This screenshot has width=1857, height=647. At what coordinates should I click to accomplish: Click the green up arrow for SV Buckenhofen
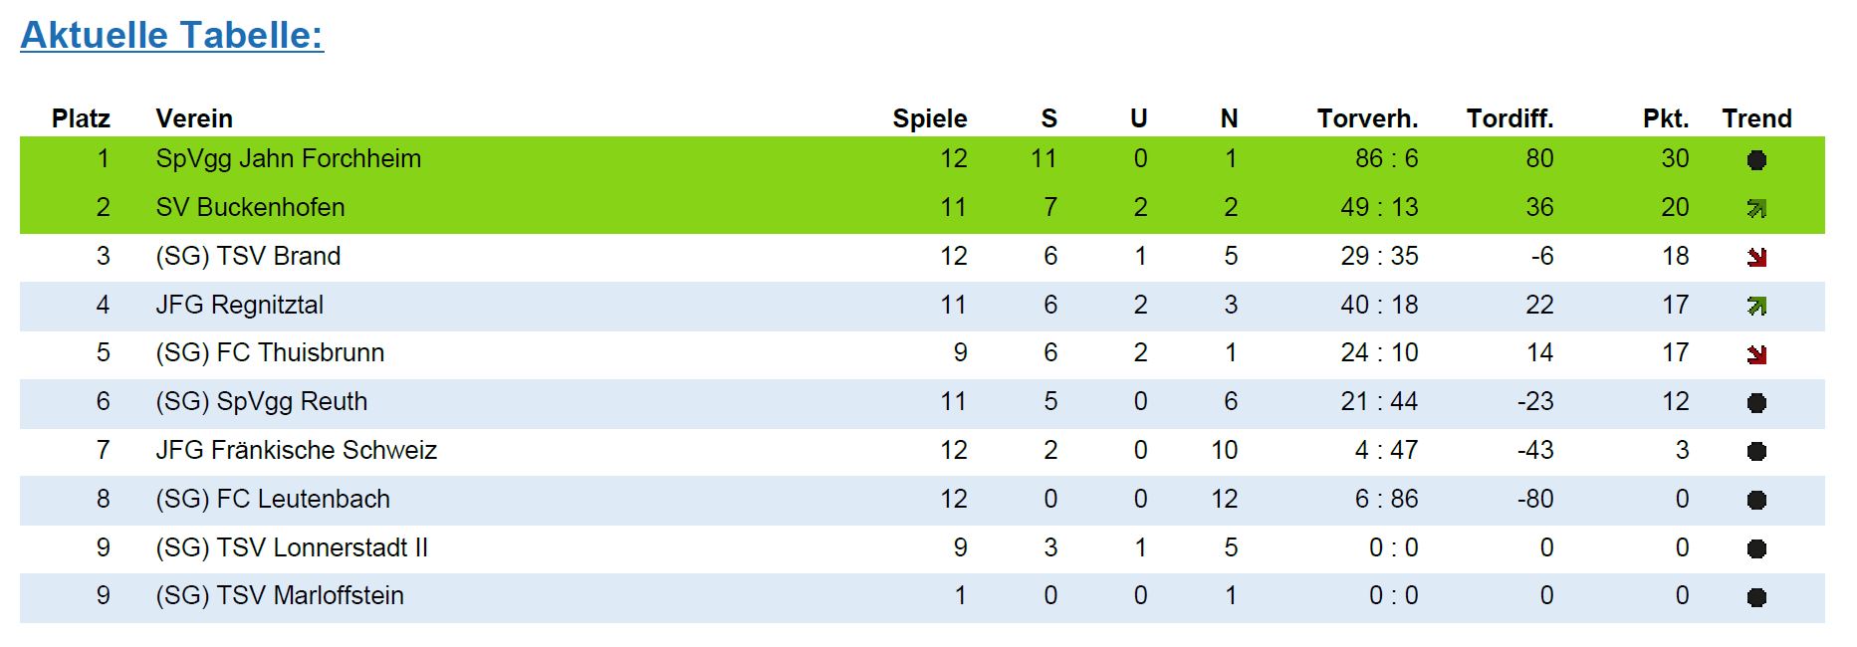coord(1756,209)
